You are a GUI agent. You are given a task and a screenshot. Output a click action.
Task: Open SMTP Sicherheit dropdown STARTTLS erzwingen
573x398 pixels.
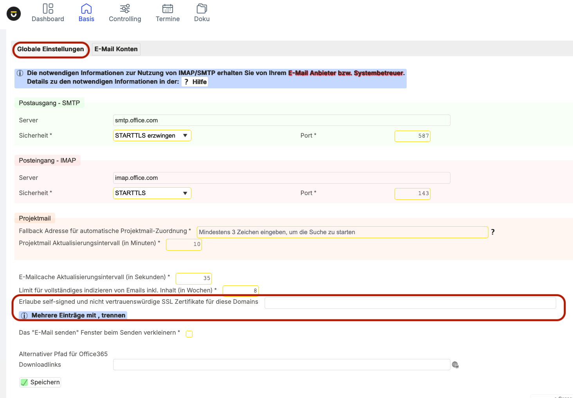[x=152, y=136]
